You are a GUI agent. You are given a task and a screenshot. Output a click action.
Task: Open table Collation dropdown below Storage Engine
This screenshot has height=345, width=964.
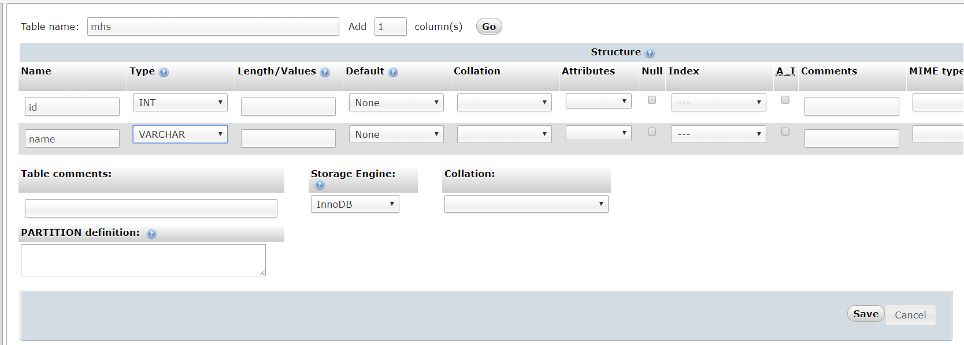[x=527, y=204]
